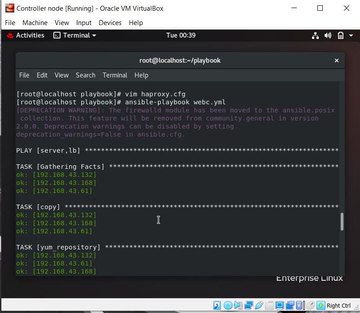
Task: Open VirtualBox File menu
Action: (10, 23)
